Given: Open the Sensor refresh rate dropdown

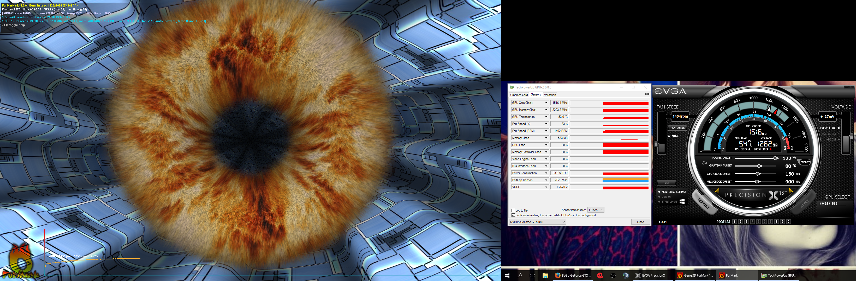Looking at the screenshot, I should coord(596,210).
